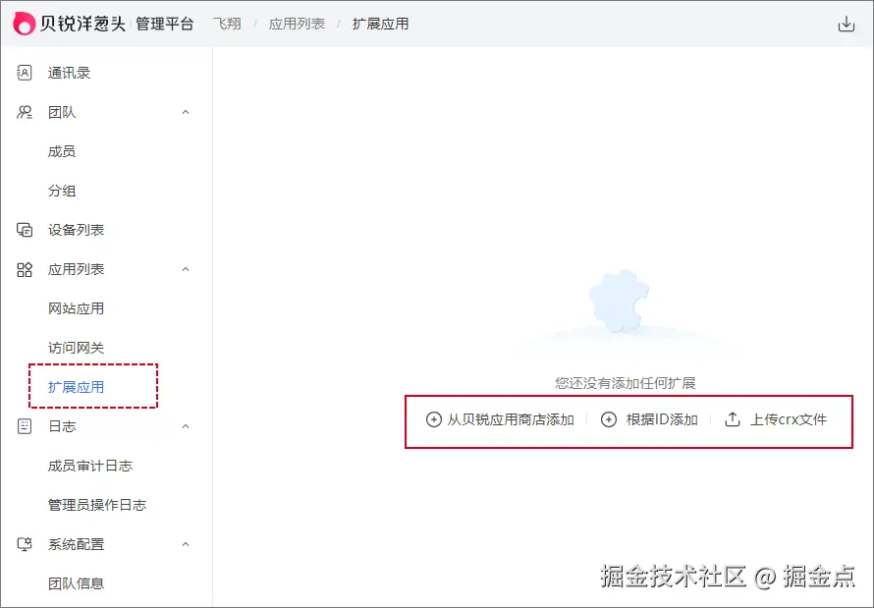This screenshot has width=874, height=608.
Task: Click the 贝锐洋葱头 logo
Action: pos(69,22)
